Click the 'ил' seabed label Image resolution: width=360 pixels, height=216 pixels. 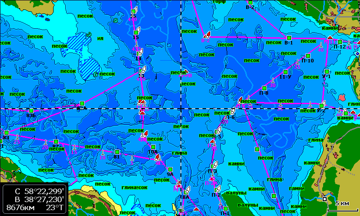[x=100, y=38]
